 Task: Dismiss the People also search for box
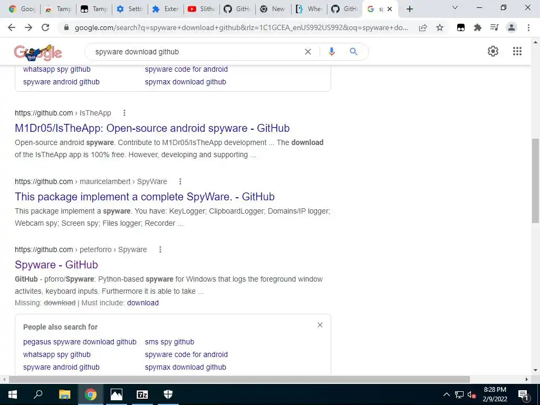(x=320, y=325)
